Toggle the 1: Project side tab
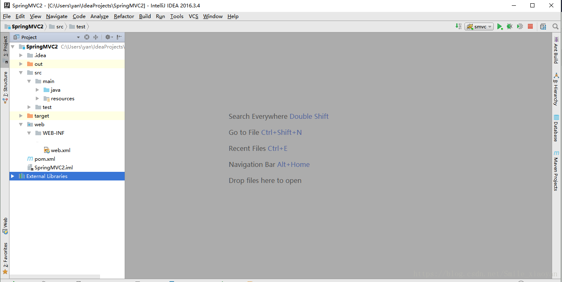 point(5,49)
